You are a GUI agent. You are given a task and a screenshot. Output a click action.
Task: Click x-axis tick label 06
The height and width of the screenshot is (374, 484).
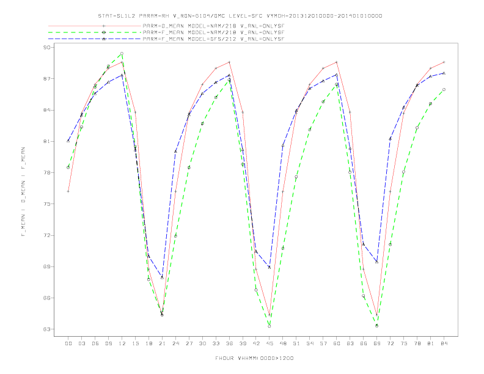coord(95,343)
